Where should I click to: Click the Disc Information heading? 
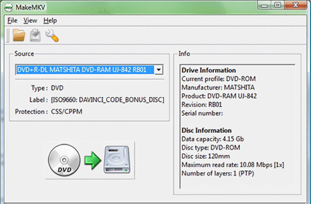(x=206, y=130)
